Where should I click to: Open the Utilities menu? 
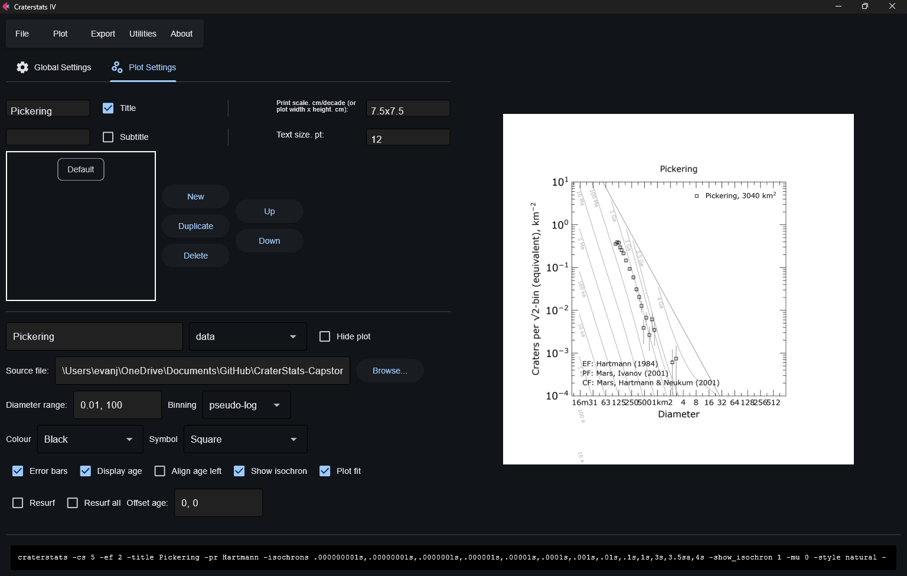(x=142, y=34)
